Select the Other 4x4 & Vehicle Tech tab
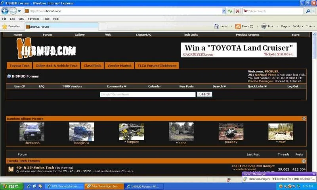Viewport: 317px width, 190px height. point(56,66)
